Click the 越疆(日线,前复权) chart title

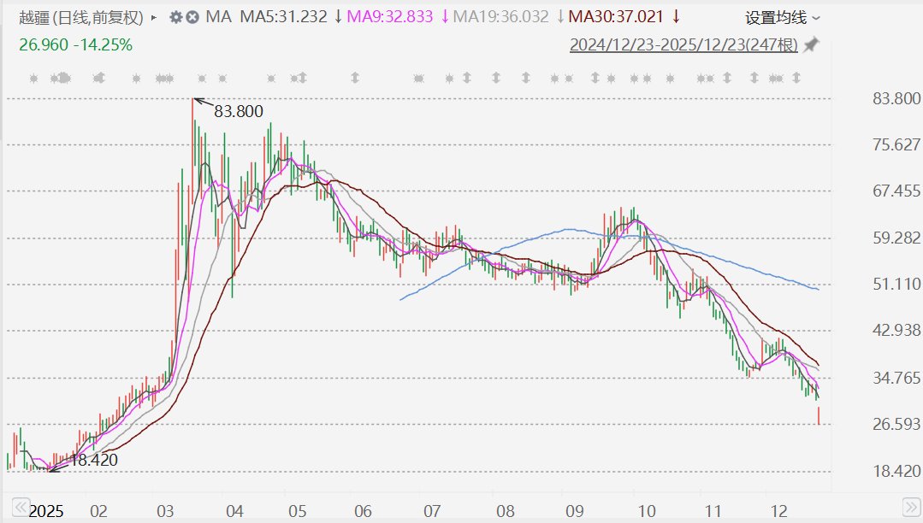tap(82, 17)
